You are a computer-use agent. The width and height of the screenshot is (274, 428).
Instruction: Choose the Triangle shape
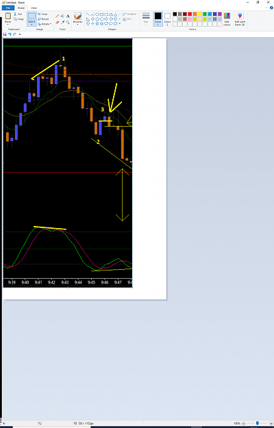115,14
